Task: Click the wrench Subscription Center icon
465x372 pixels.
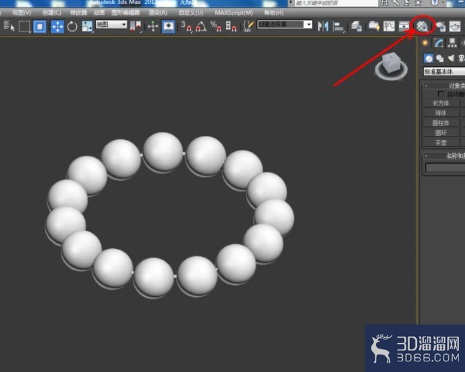Action: [396, 3]
